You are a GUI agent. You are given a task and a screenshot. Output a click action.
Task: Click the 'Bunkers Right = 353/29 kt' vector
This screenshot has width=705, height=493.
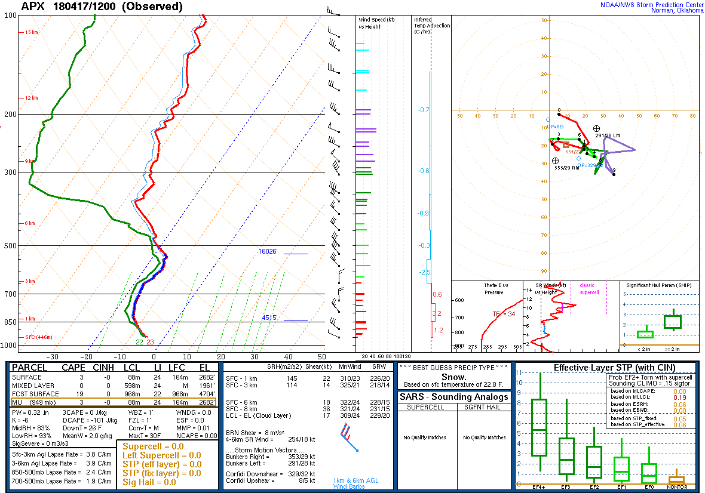(270, 457)
